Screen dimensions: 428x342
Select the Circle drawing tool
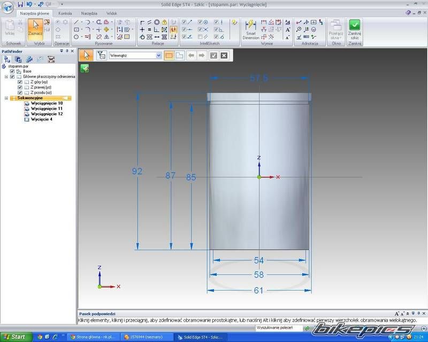click(77, 36)
